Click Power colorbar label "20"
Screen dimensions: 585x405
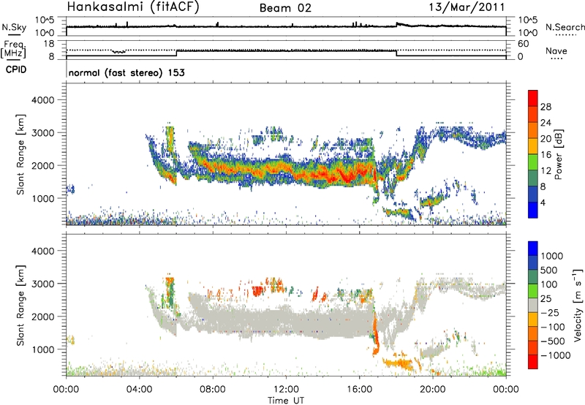(546, 139)
